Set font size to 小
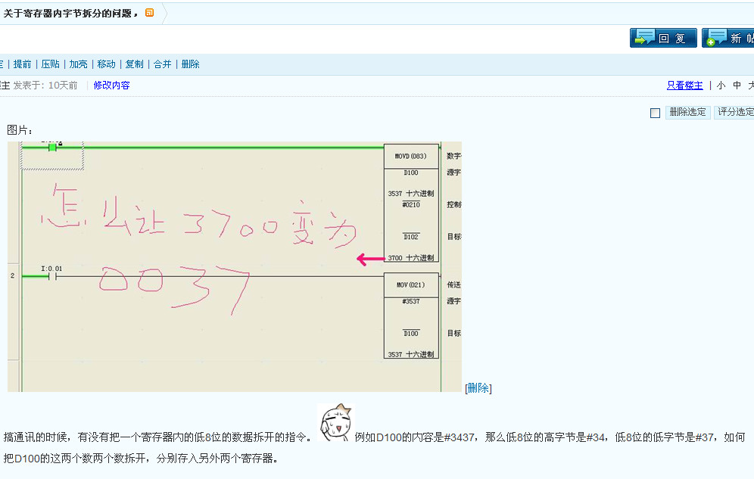 [721, 86]
